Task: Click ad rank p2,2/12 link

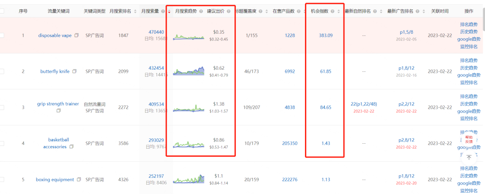Action: (x=406, y=104)
